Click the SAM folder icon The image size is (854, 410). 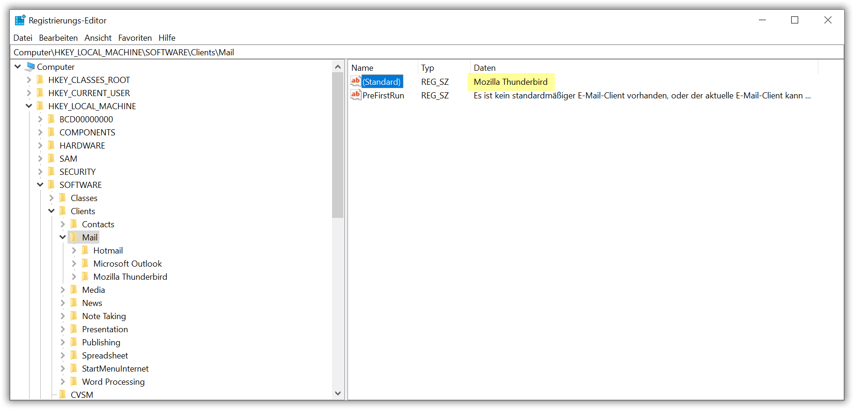[52, 158]
